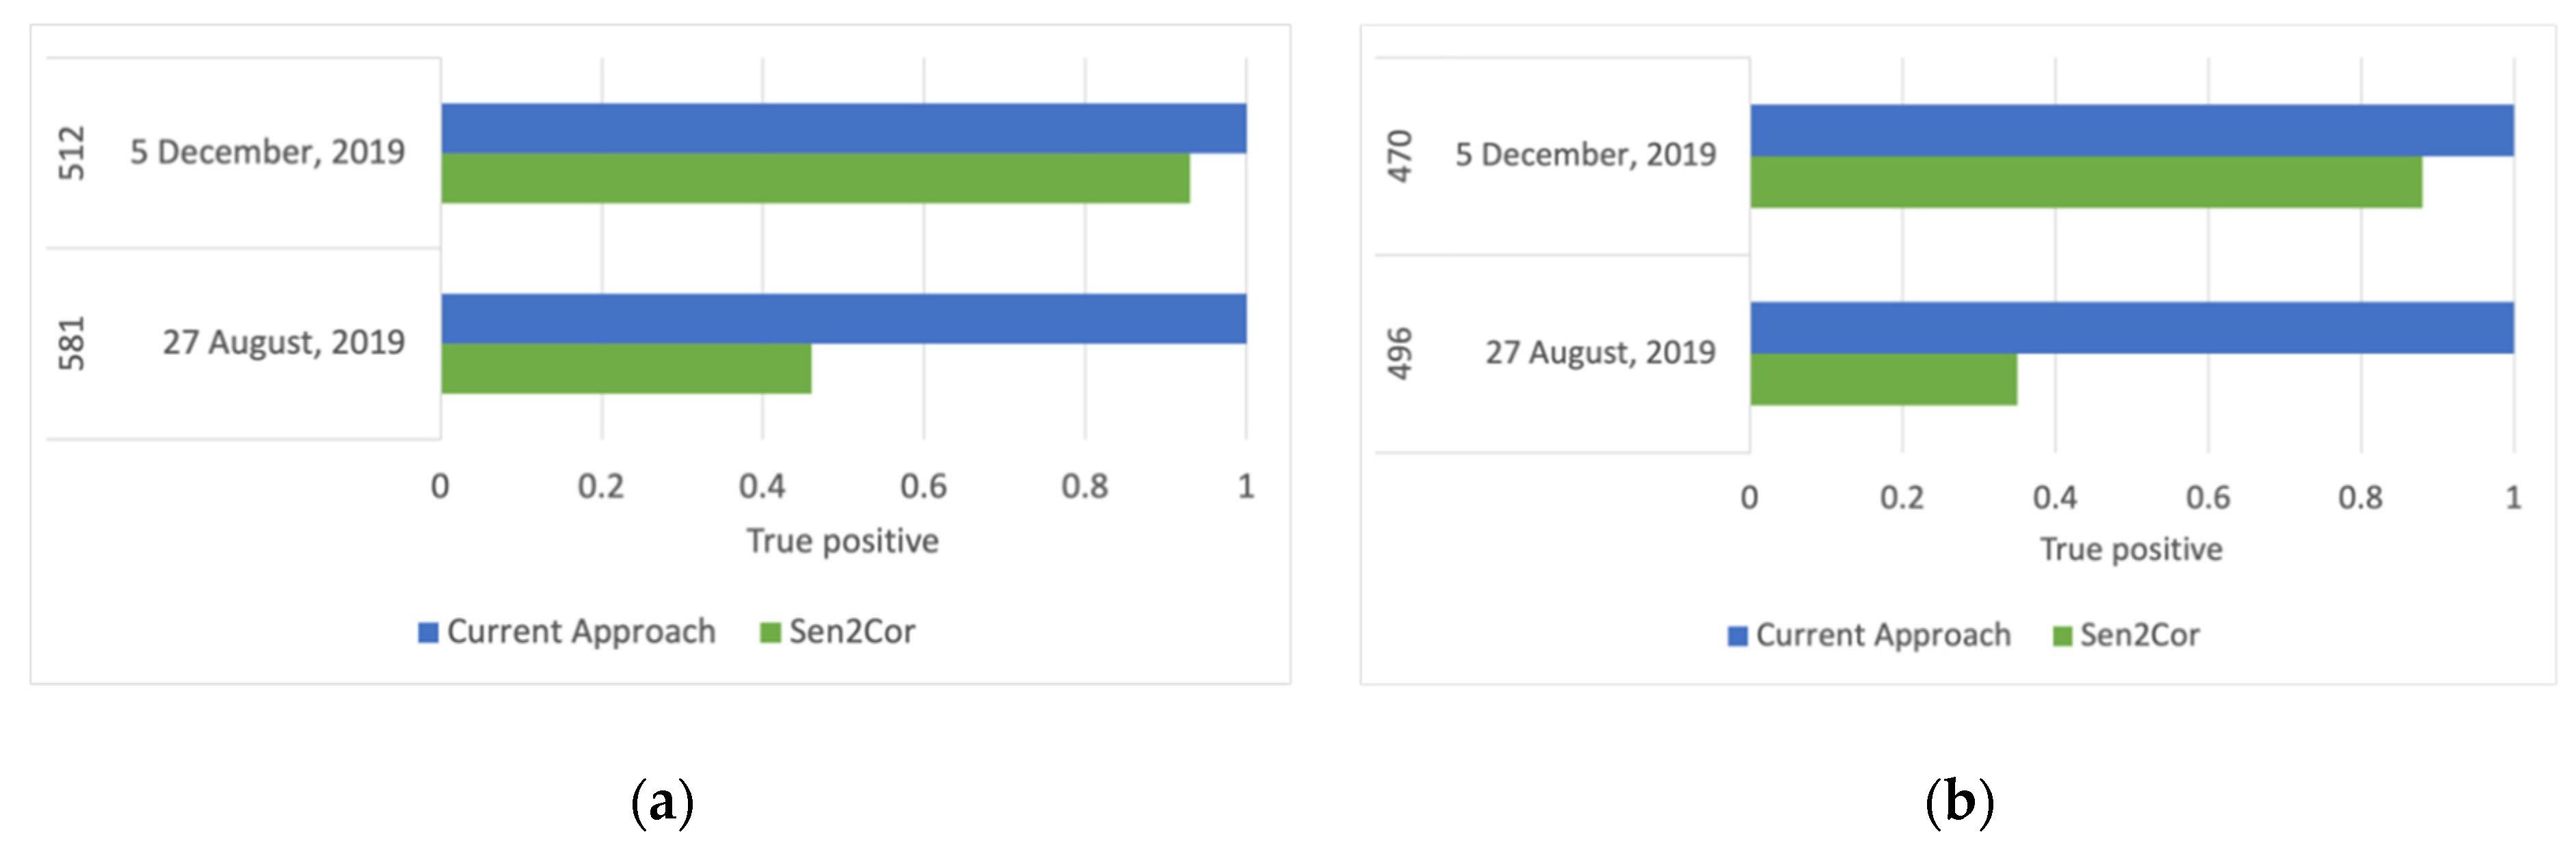Click the blue Current Approach legend swatch in chart (b)
This screenshot has height=854, width=2576.
pyautogui.click(x=1738, y=636)
